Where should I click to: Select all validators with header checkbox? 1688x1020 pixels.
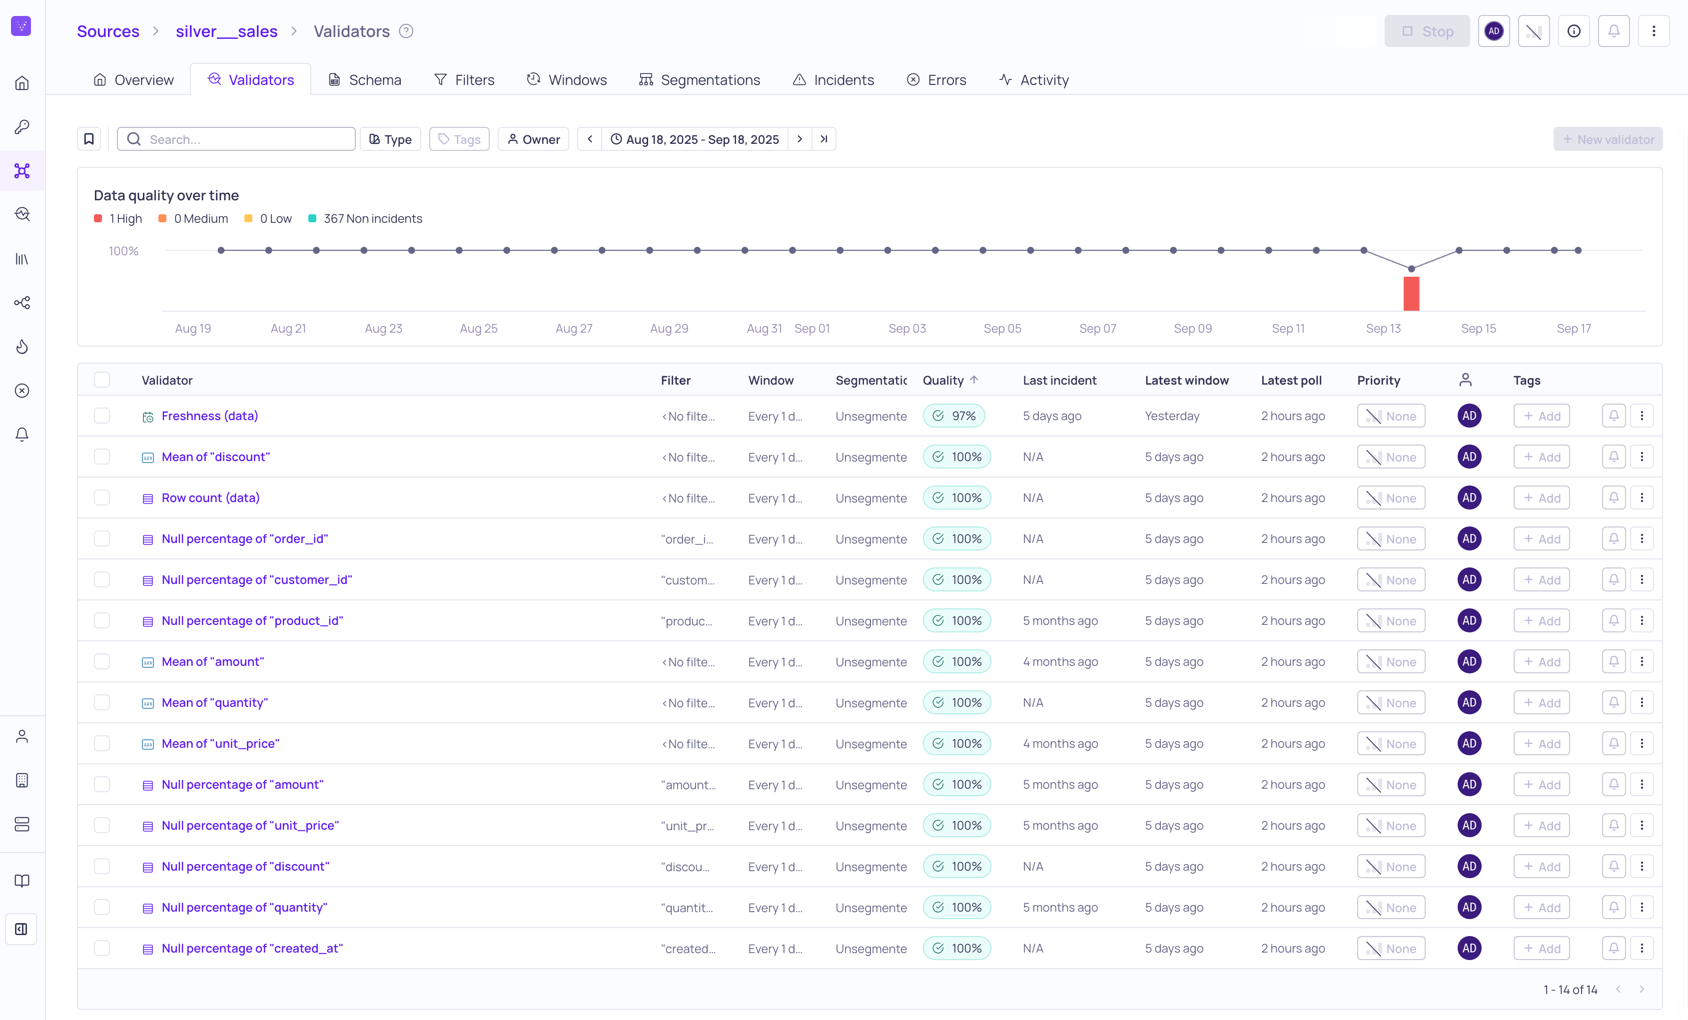pyautogui.click(x=102, y=380)
